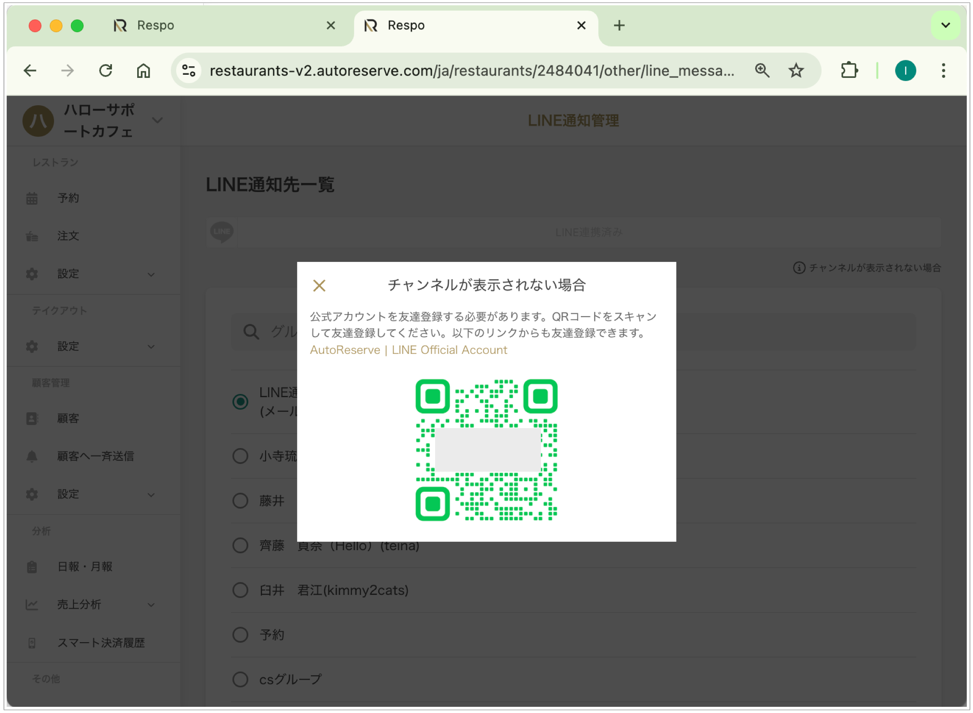Open the 注文 order icon in sidebar
This screenshot has width=973, height=713.
point(32,236)
